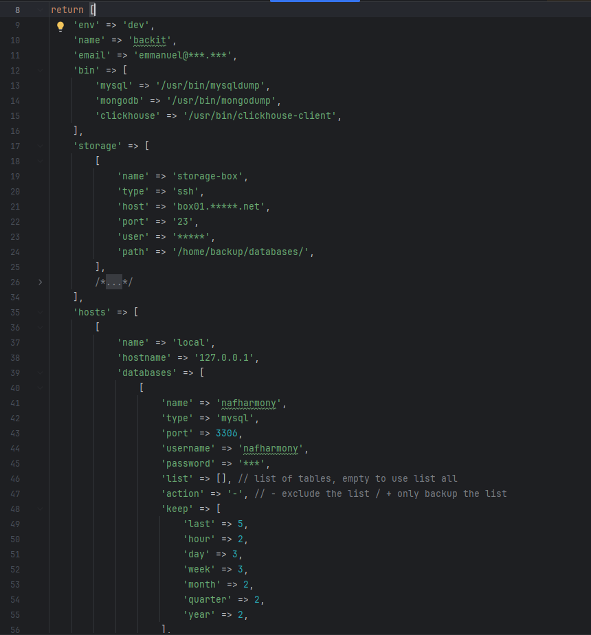Click the 'clickhouse-client' path string

coord(260,115)
